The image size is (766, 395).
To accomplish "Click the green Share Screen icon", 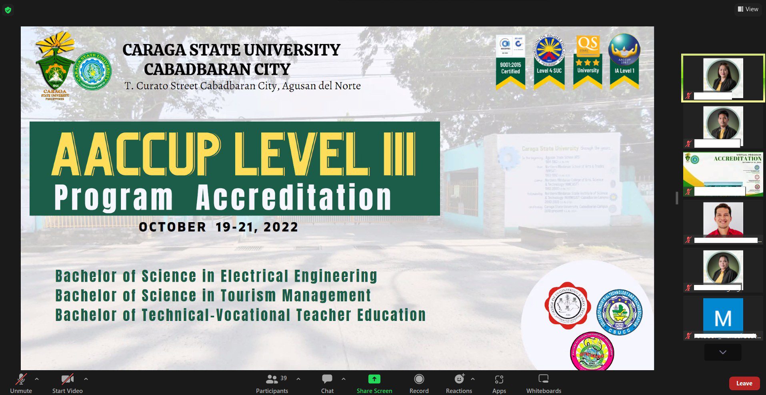I will [374, 379].
